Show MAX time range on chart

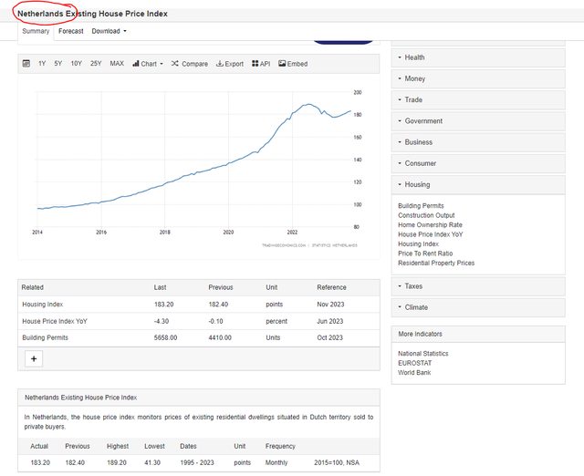(x=117, y=64)
